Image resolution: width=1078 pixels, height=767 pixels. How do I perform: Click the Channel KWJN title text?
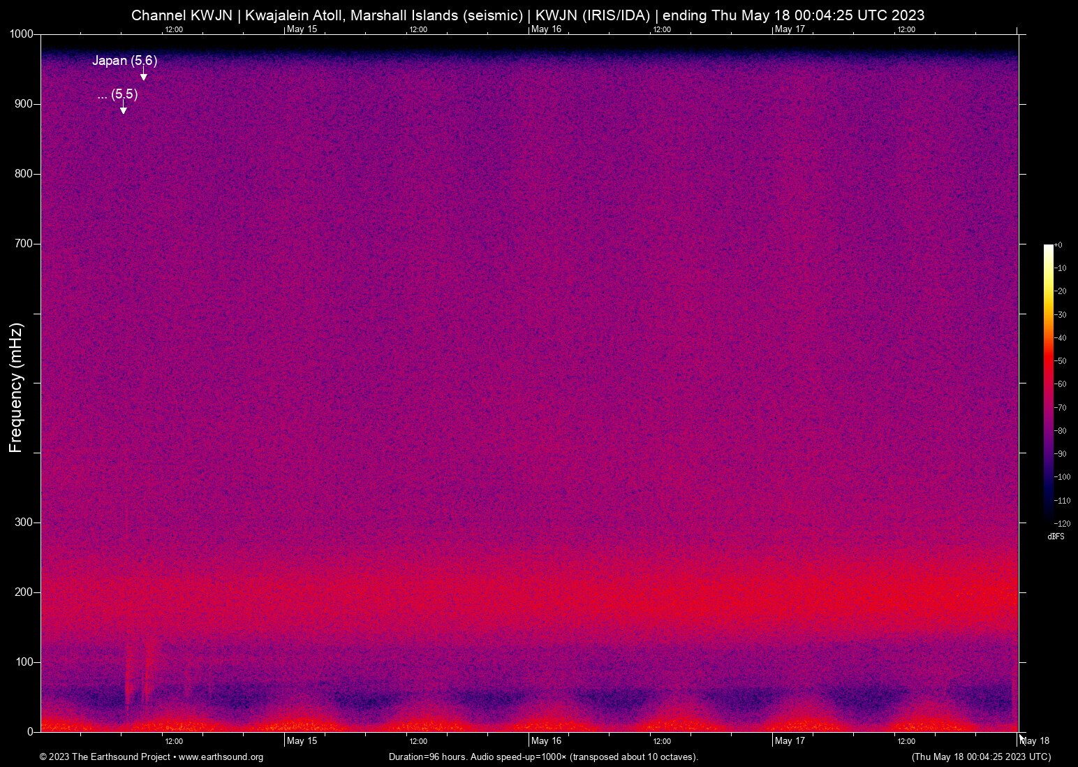(182, 15)
